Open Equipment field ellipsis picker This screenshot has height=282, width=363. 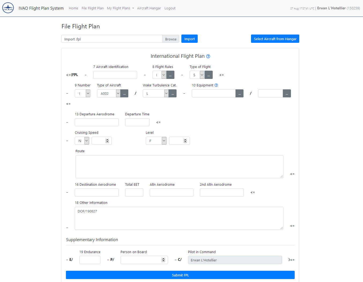click(239, 94)
